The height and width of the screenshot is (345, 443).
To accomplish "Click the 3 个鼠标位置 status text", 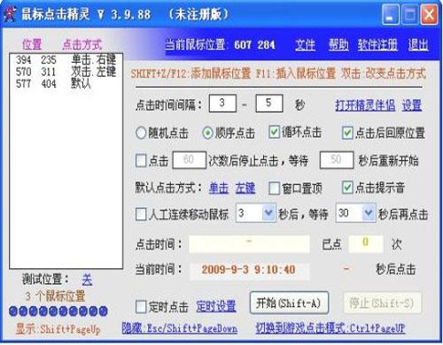I will (55, 295).
